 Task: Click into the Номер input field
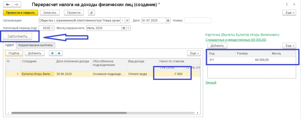click(198, 20)
